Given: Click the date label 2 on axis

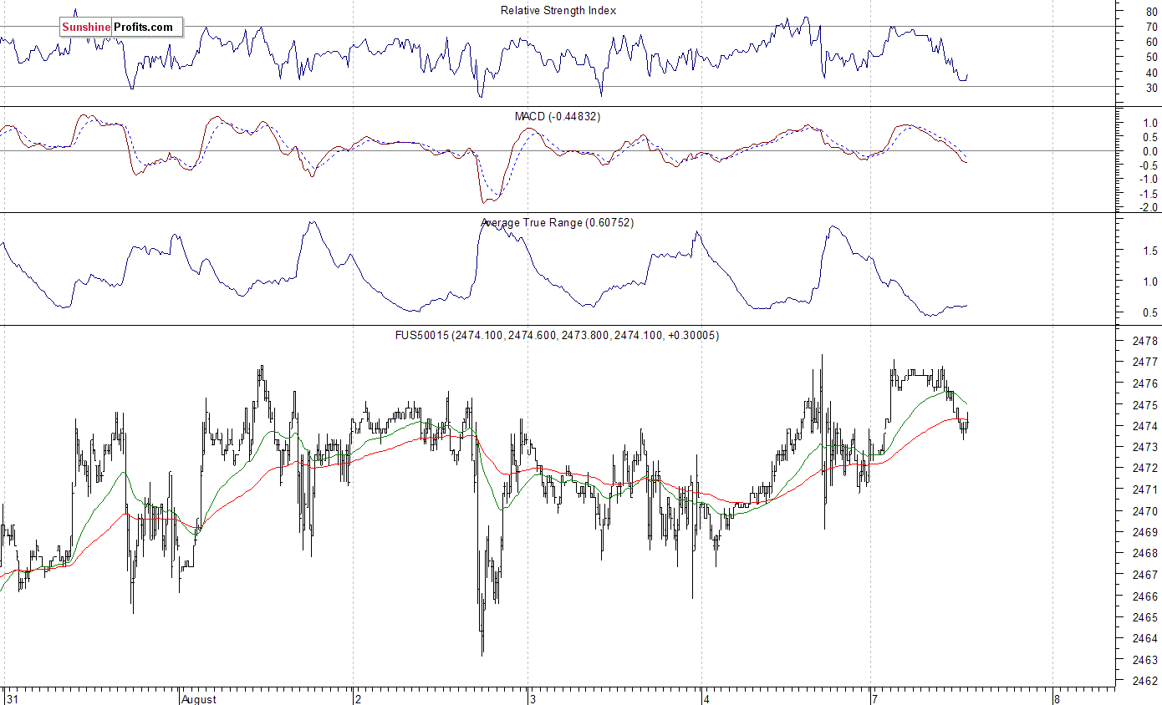Looking at the screenshot, I should coord(357,698).
